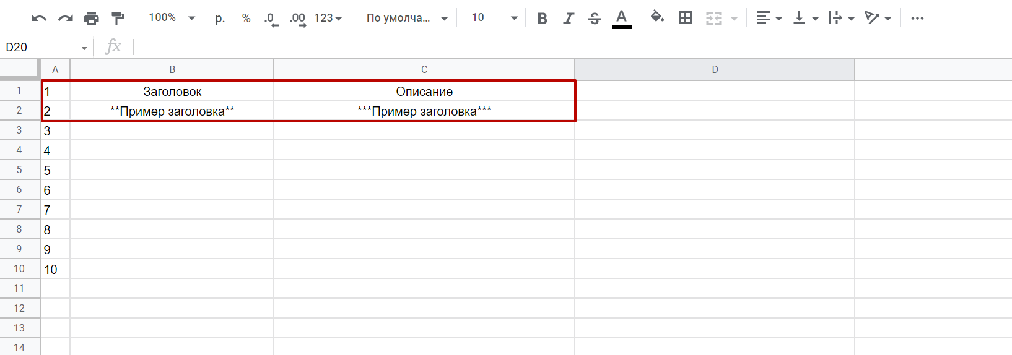1012x355 pixels.
Task: Click the Print icon
Action: (91, 18)
